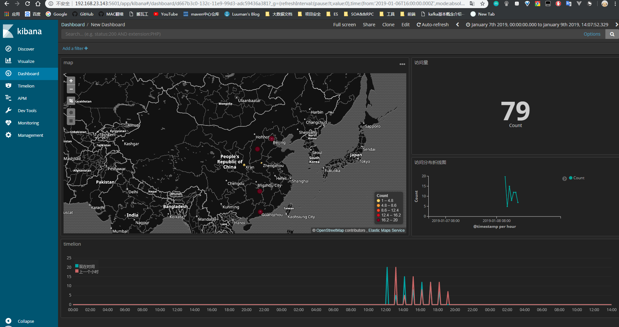Add a filter to the dashboard
This screenshot has height=327, width=619.
pos(75,48)
